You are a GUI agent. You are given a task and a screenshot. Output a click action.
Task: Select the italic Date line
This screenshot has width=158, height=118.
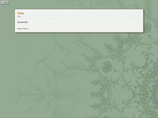pos(19,16)
